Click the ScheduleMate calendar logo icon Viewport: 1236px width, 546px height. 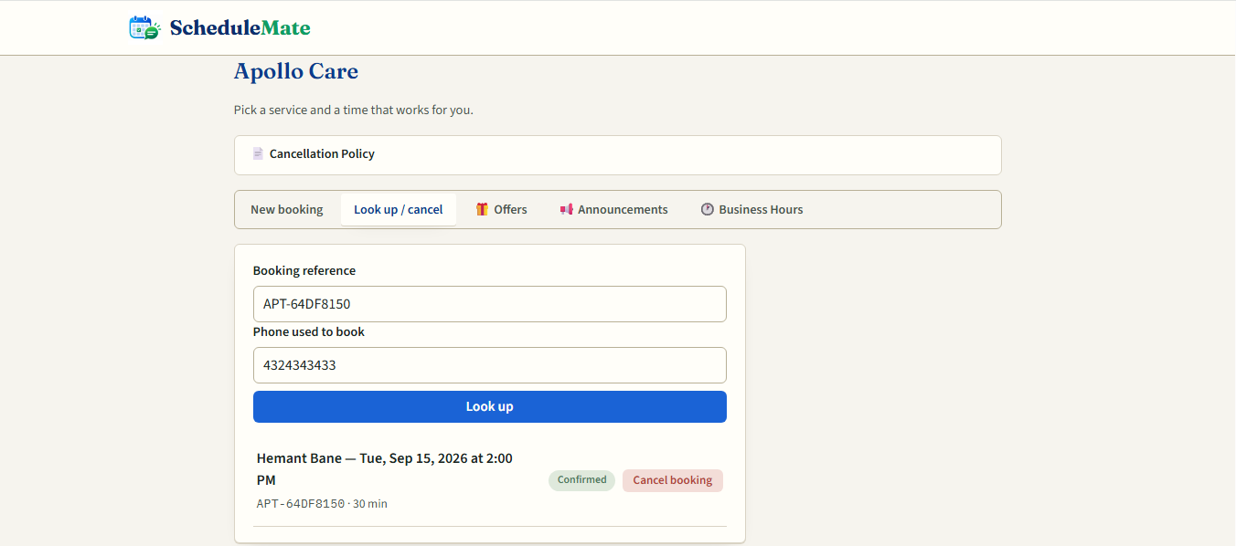(x=144, y=27)
